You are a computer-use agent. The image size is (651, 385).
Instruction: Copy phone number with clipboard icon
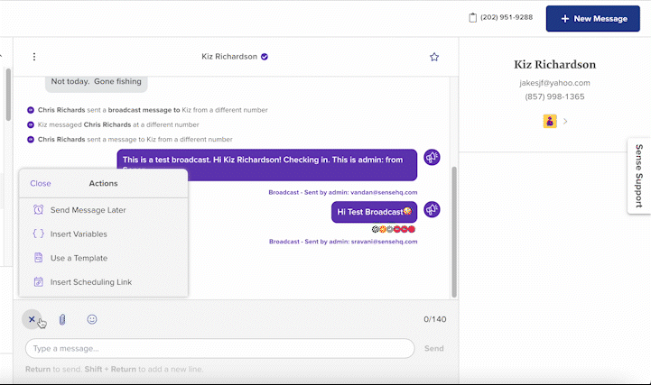(x=472, y=17)
